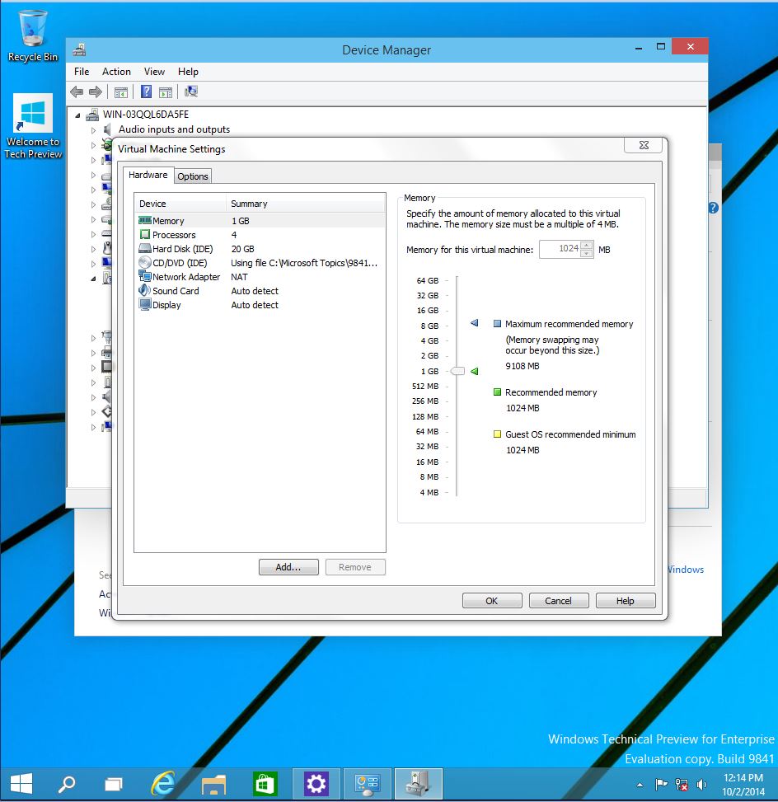
Task: Click Scan for hardware changes toolbar icon
Action: (191, 91)
